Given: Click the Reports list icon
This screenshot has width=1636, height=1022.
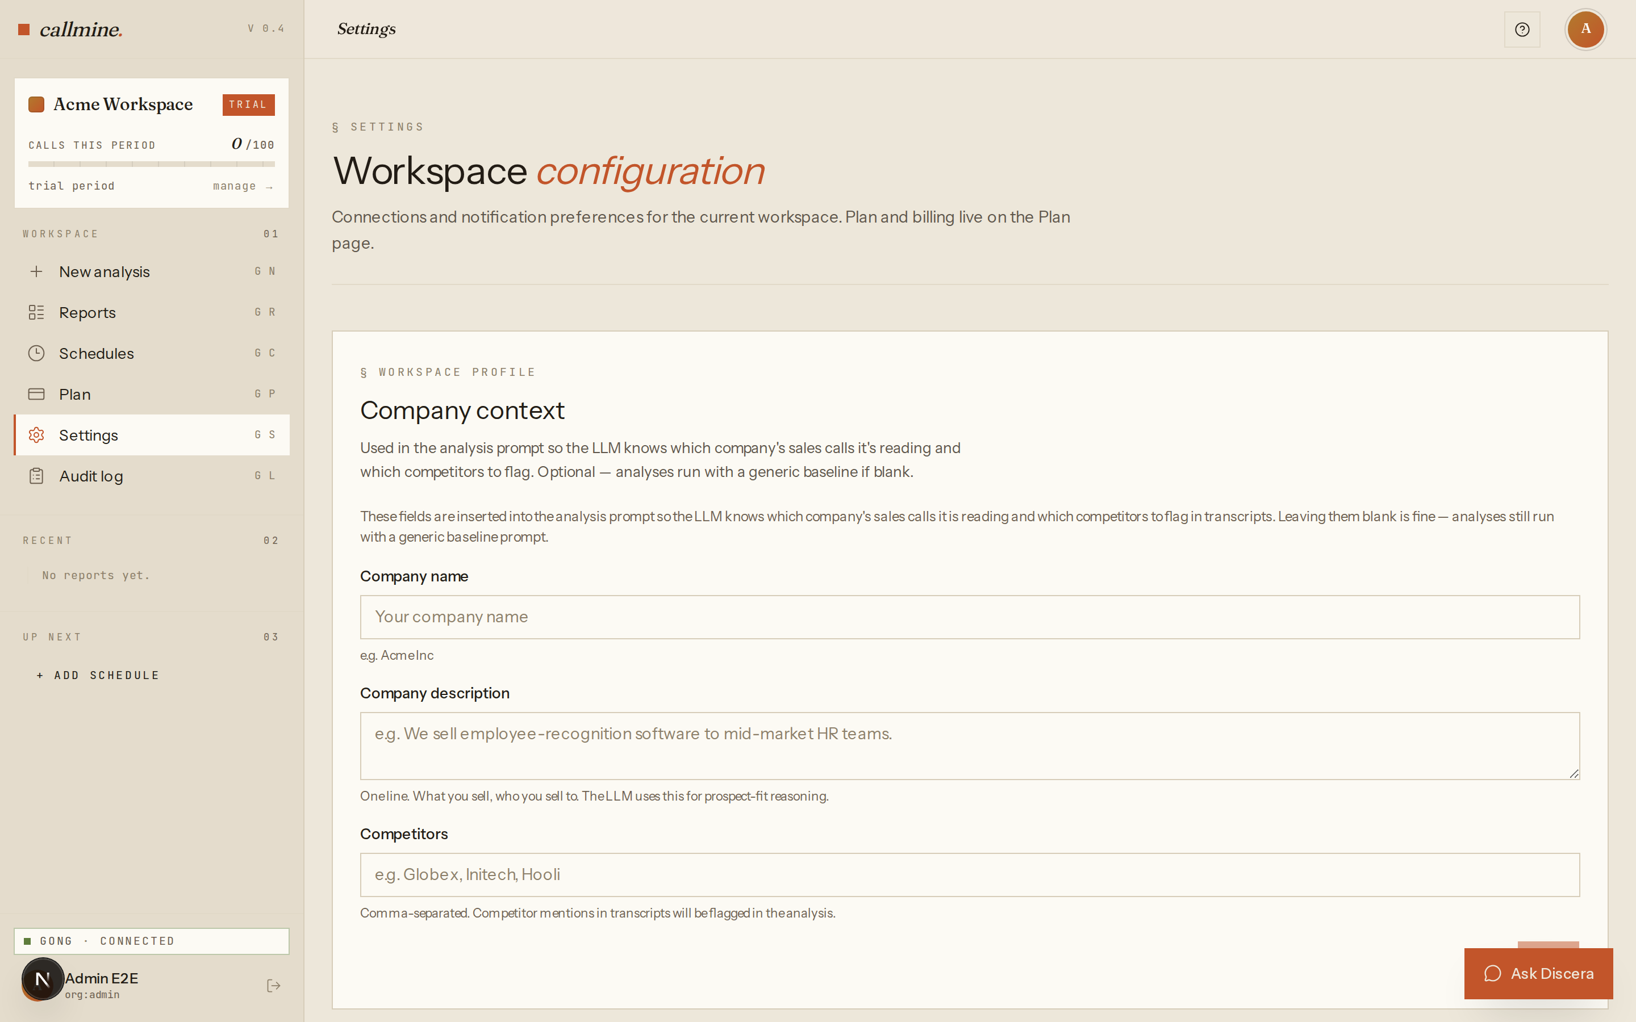Looking at the screenshot, I should [x=36, y=312].
